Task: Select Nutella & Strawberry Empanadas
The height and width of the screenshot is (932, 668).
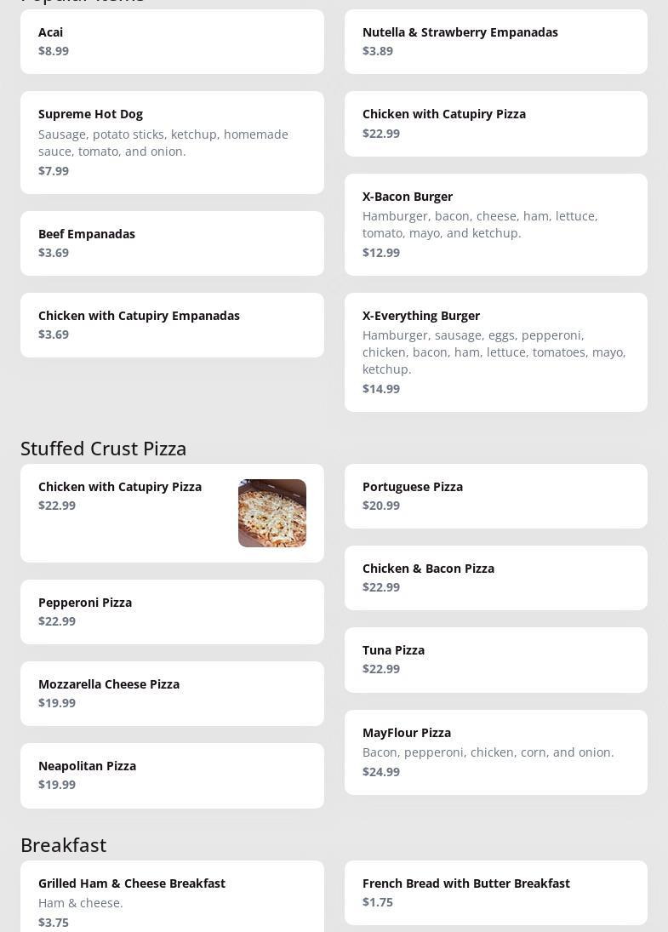Action: 495,42
